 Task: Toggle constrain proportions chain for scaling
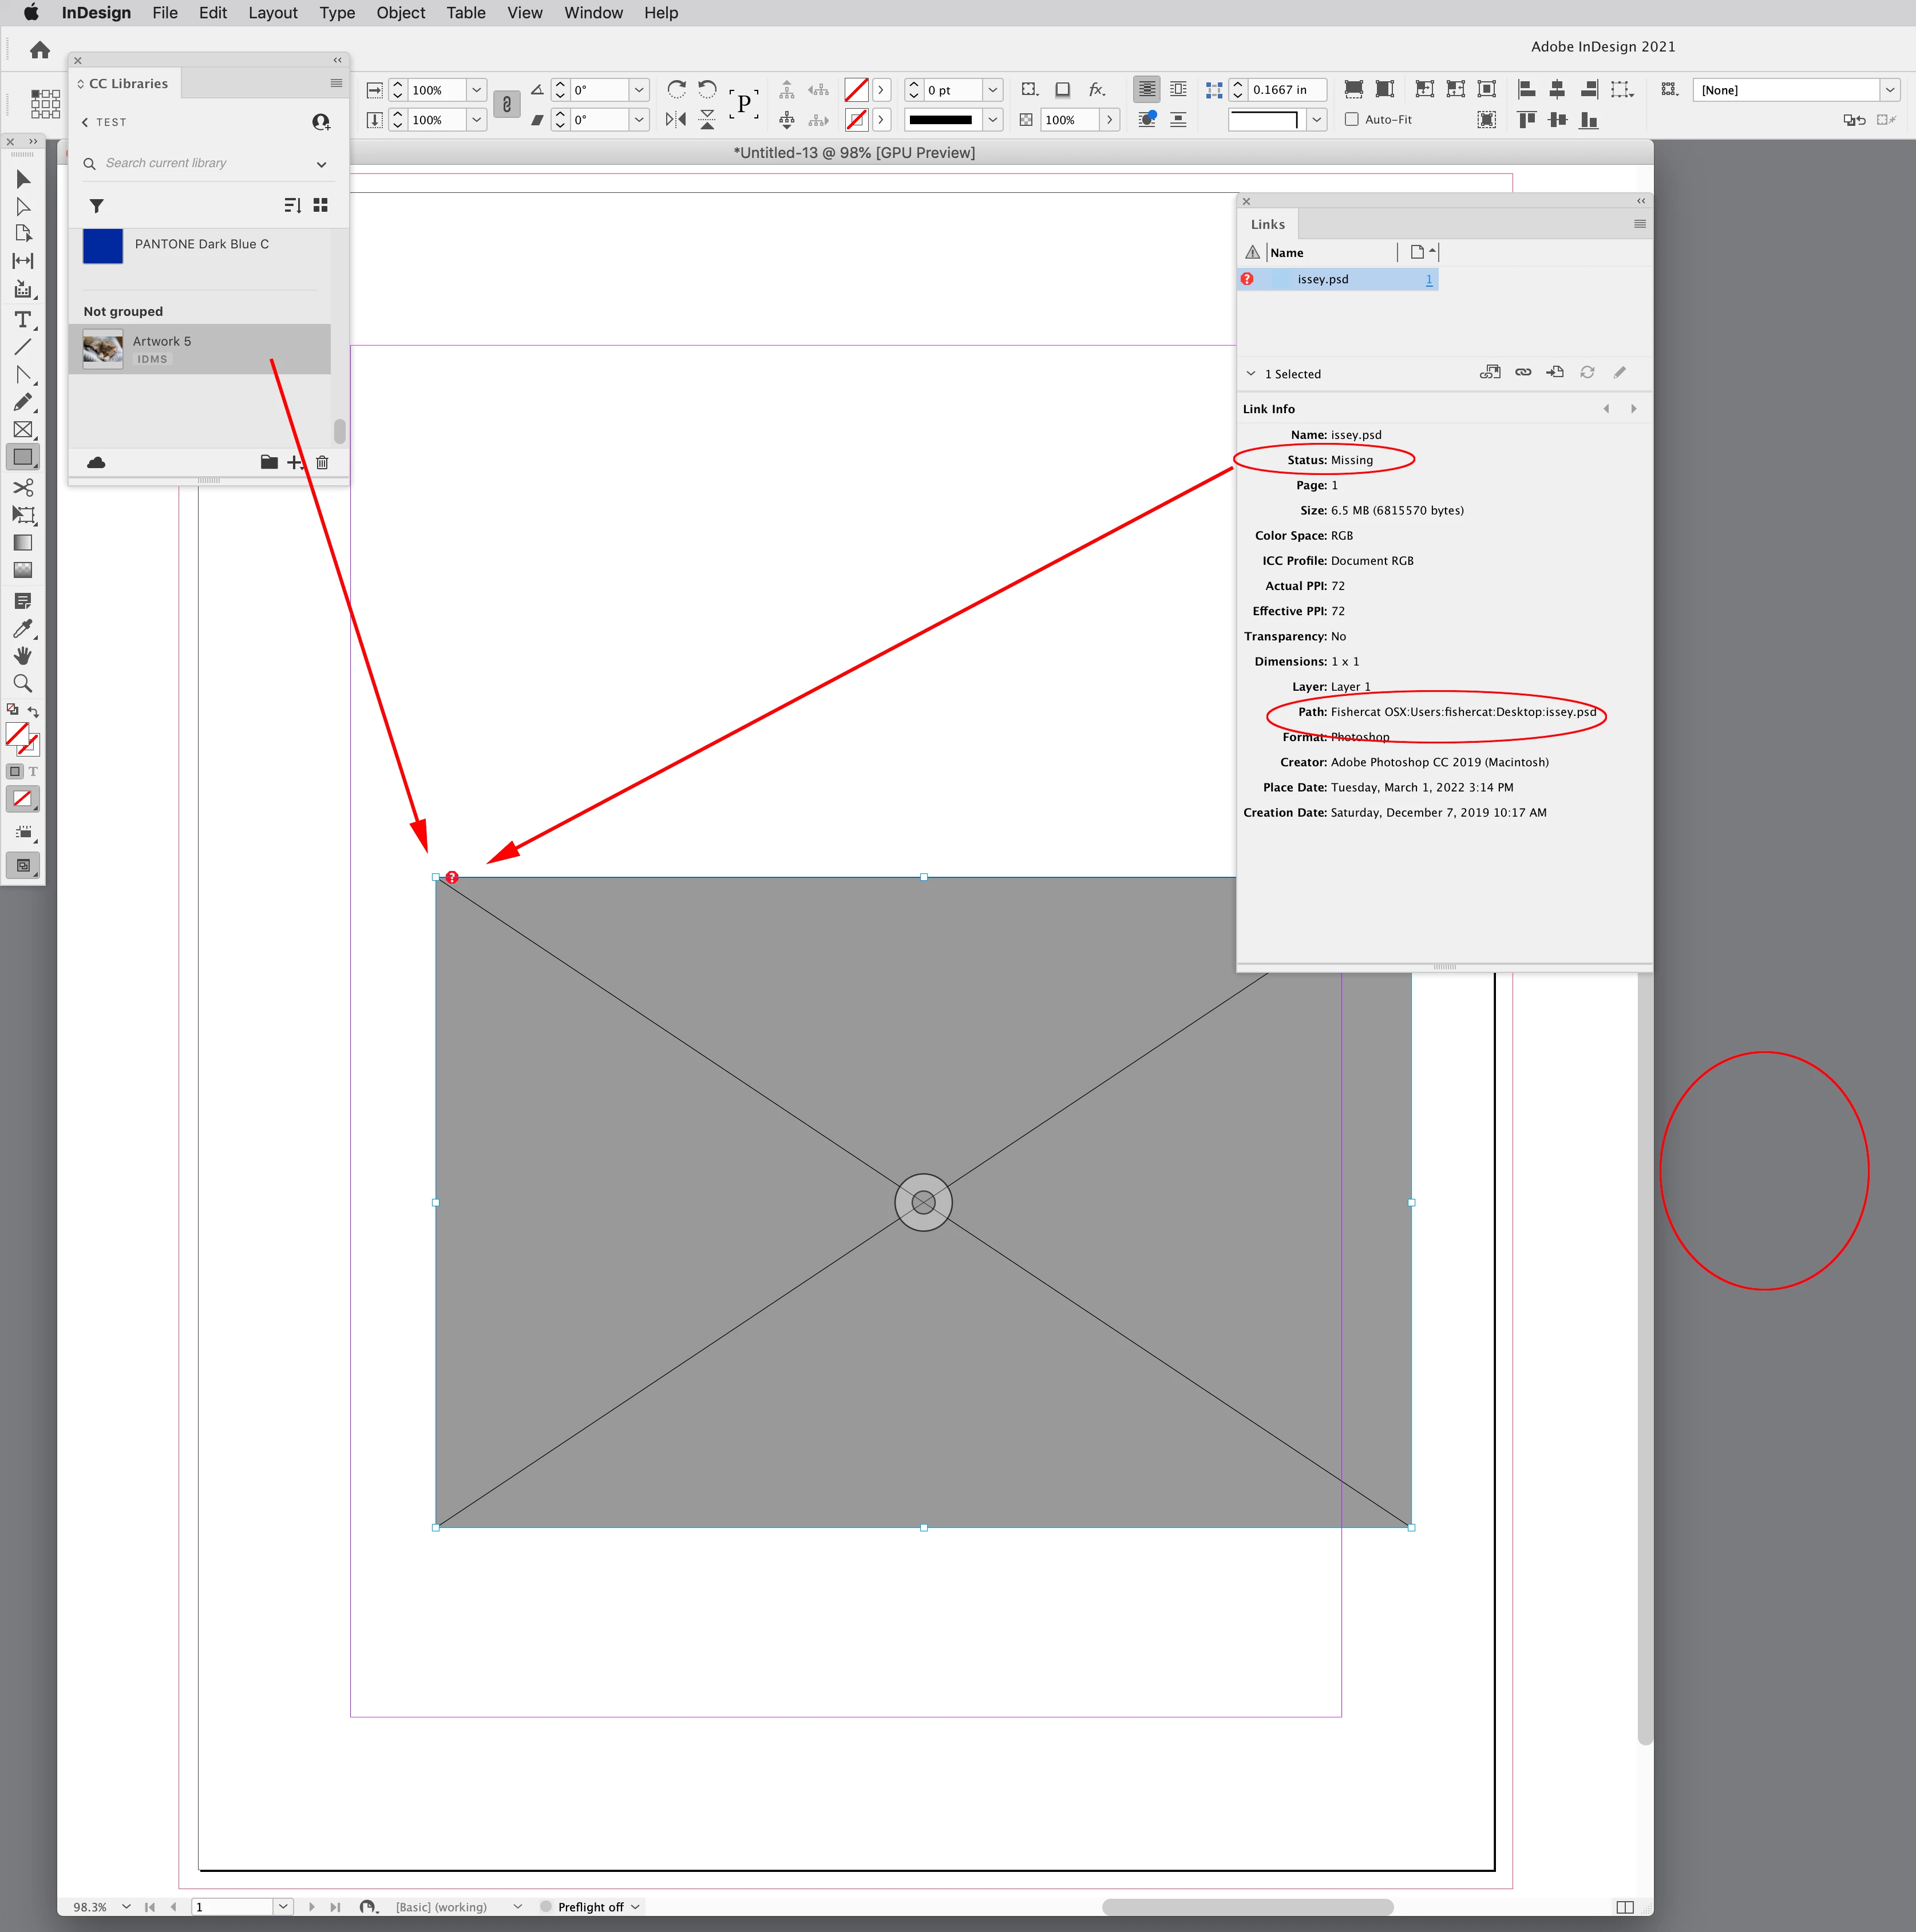pos(507,104)
